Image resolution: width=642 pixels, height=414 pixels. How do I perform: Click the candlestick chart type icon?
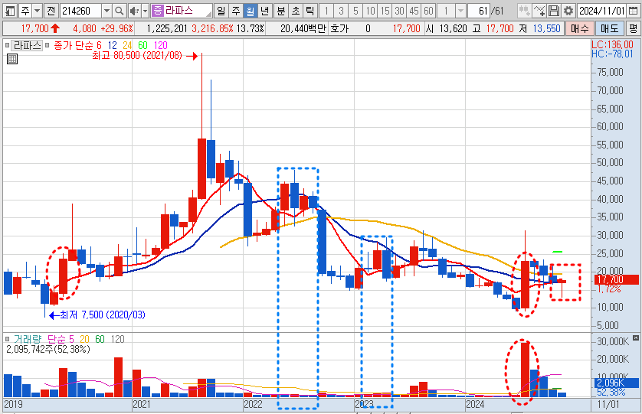click(524, 11)
